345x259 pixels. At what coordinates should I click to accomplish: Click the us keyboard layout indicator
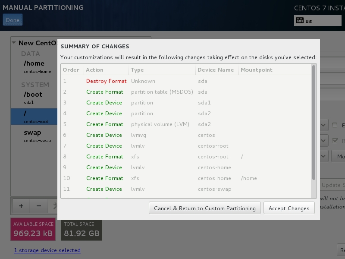318,21
